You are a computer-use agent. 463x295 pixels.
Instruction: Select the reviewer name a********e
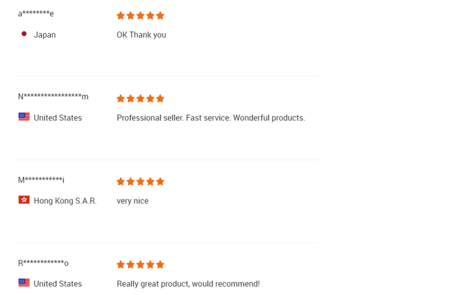click(x=36, y=14)
